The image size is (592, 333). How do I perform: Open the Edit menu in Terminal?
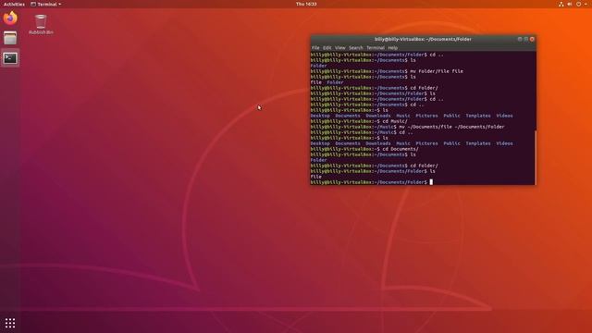pos(327,48)
